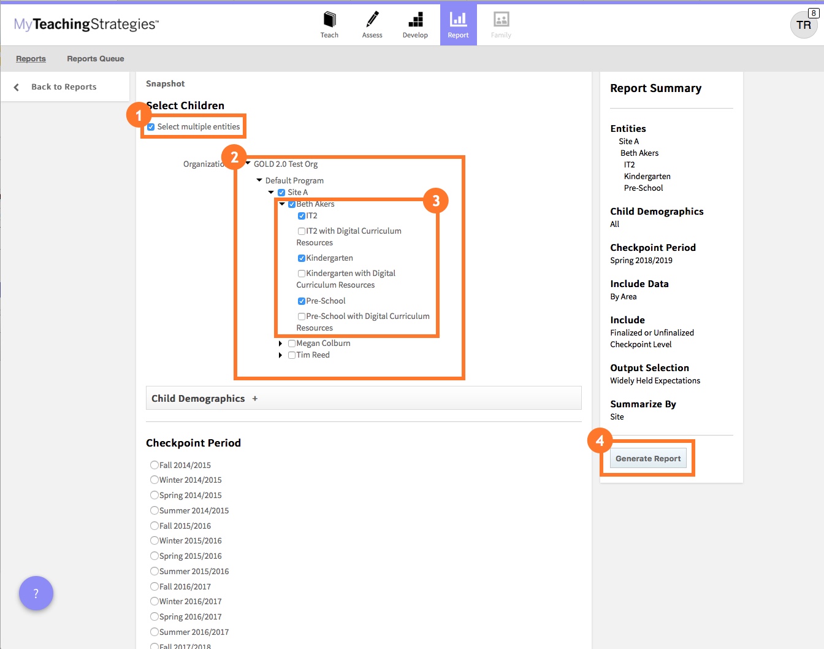
Task: Open the Reports tab
Action: point(31,58)
